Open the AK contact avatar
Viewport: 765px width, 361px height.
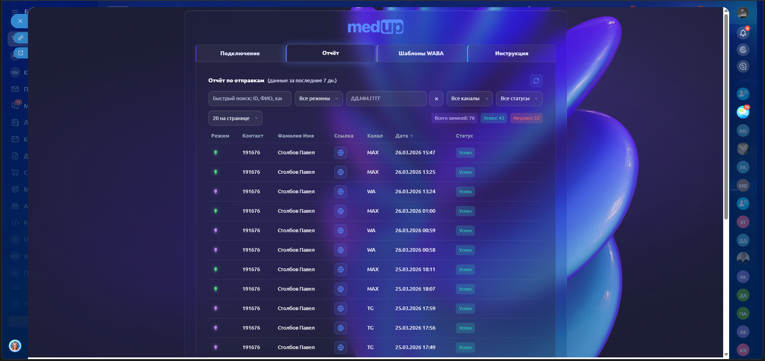[x=743, y=332]
